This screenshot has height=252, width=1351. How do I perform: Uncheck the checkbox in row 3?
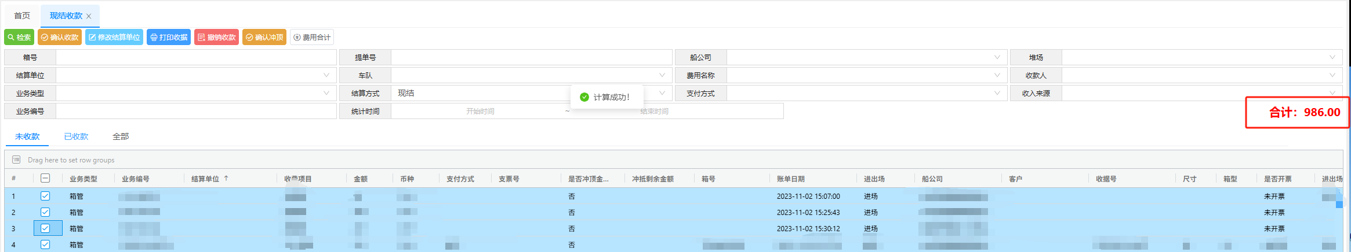tap(45, 228)
